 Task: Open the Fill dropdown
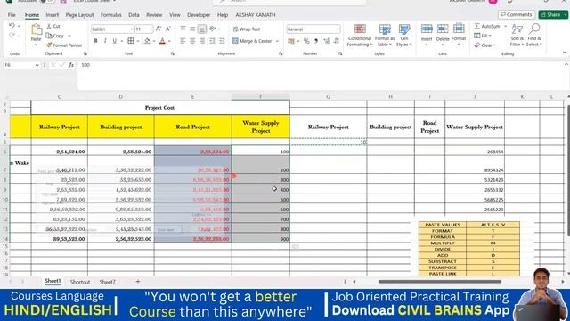pos(483,36)
